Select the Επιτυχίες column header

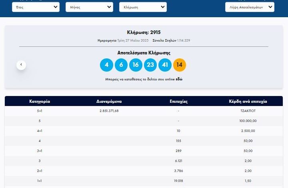pyautogui.click(x=178, y=102)
